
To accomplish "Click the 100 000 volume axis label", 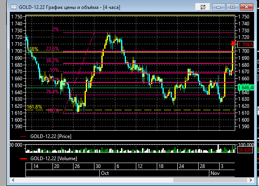I will (x=246, y=145).
